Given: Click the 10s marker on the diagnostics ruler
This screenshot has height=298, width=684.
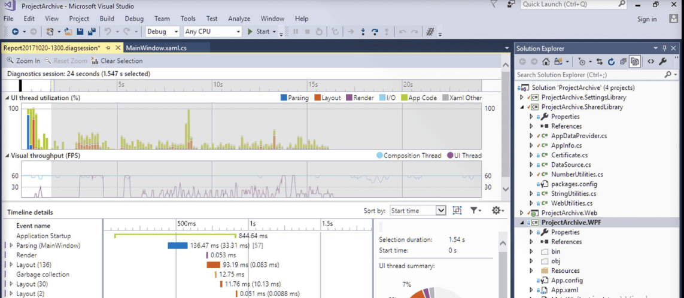Looking at the screenshot, I should (x=218, y=84).
